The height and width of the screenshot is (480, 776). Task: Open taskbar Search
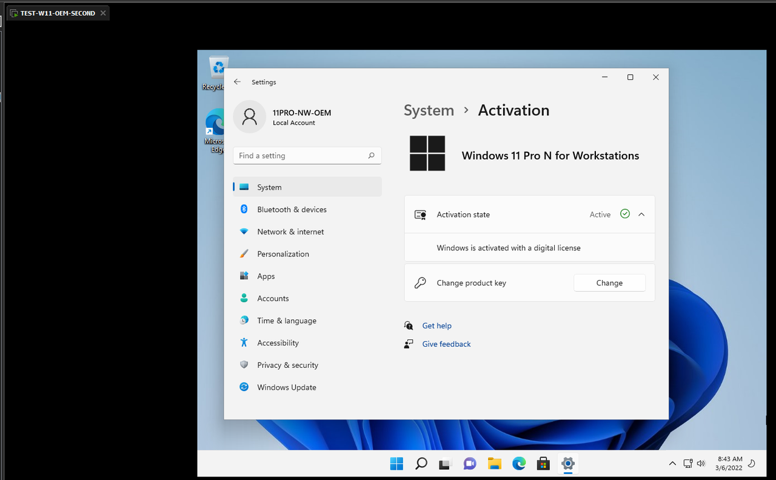pyautogui.click(x=421, y=464)
